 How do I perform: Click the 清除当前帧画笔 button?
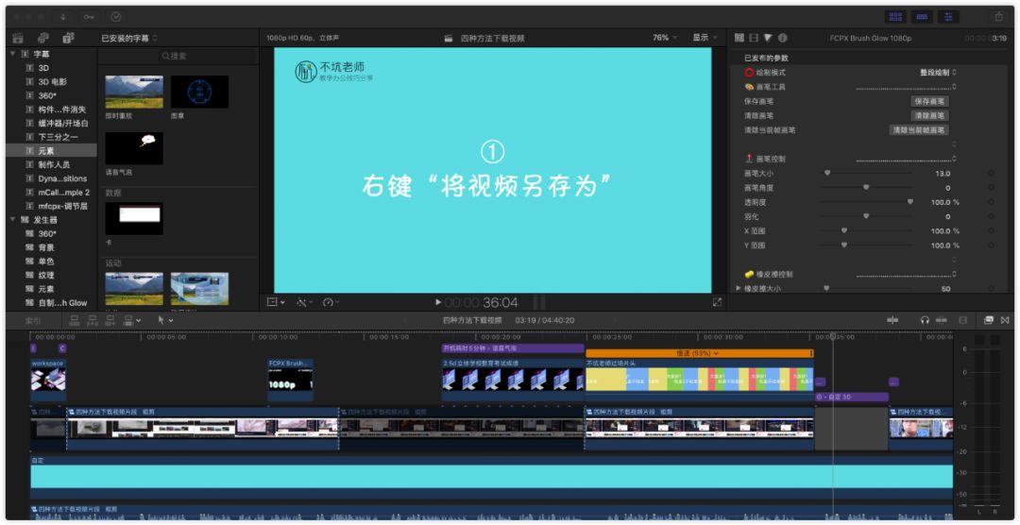click(918, 130)
